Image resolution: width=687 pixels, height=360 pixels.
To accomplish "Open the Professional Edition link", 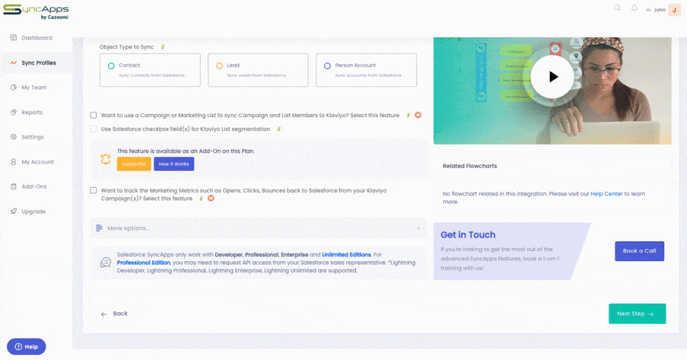I will 144,263.
